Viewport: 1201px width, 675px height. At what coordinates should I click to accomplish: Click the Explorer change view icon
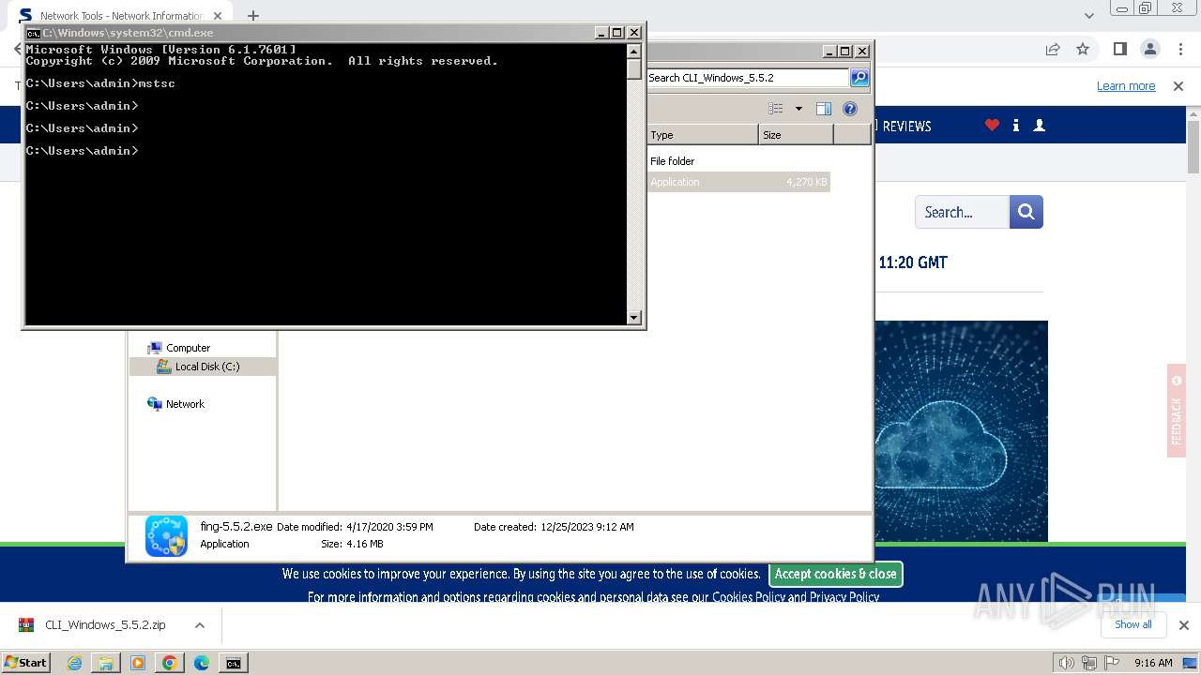(775, 109)
